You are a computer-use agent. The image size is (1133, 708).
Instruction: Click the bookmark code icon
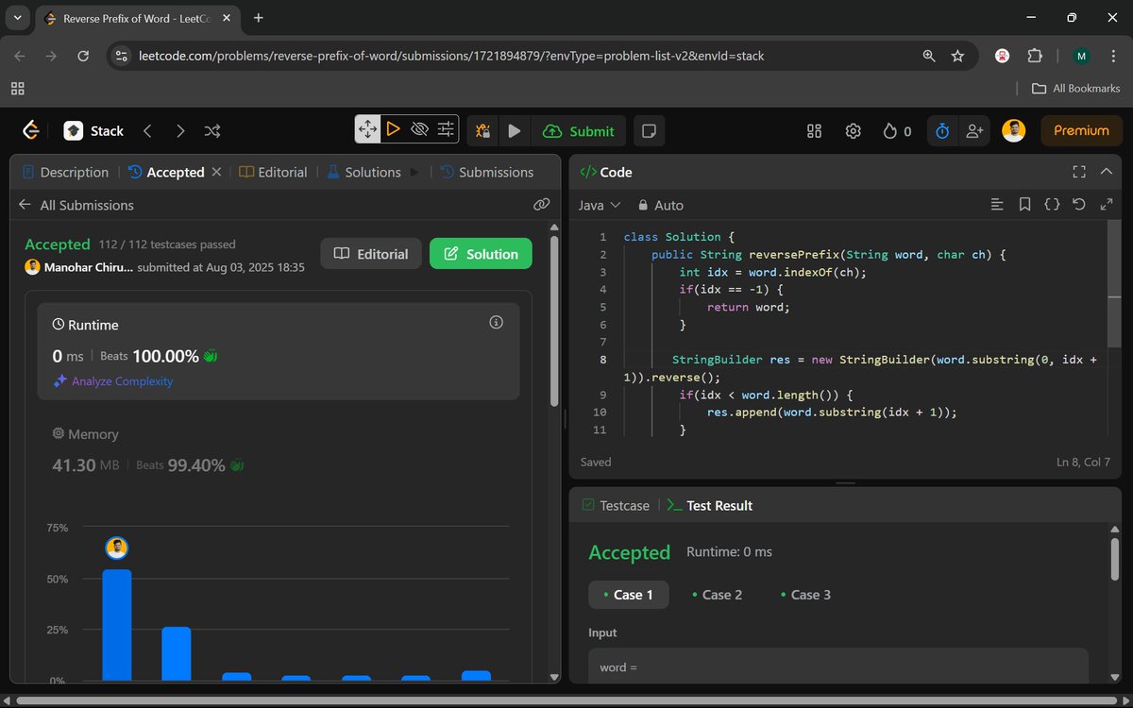coord(1024,204)
